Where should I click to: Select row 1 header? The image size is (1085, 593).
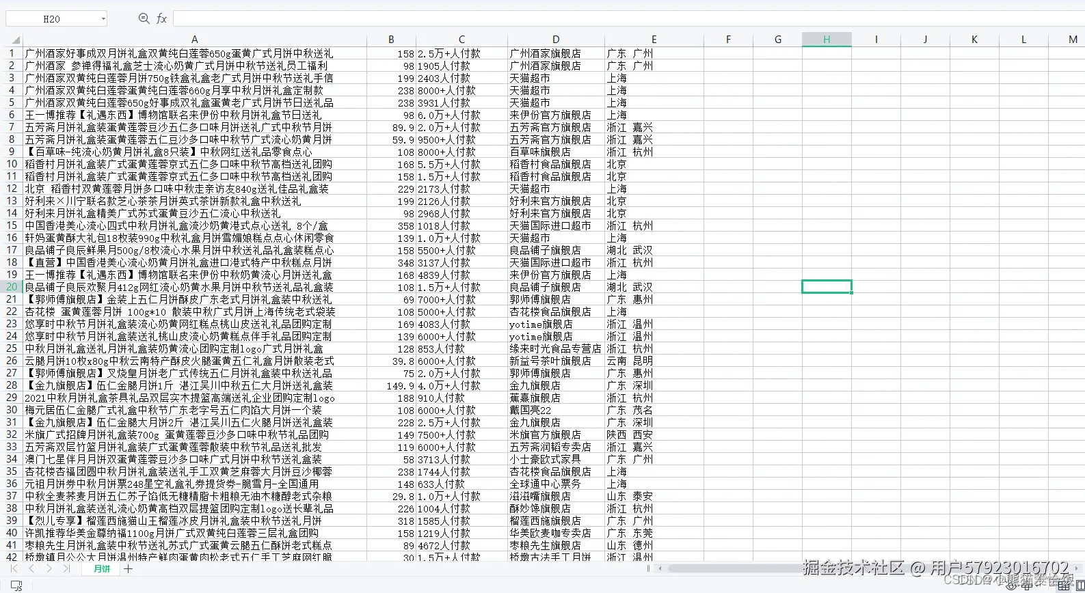(x=11, y=53)
